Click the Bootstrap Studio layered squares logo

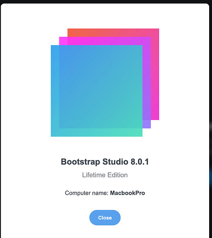105,82
